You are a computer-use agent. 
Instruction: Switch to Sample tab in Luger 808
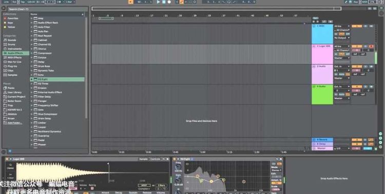point(143,159)
